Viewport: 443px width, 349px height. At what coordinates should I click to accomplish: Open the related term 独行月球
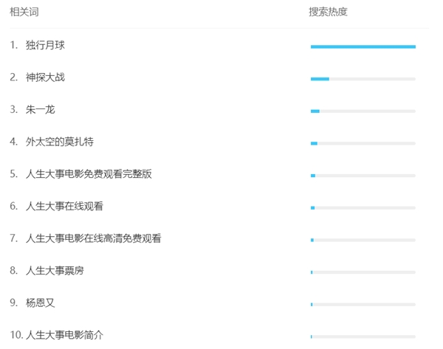(45, 45)
